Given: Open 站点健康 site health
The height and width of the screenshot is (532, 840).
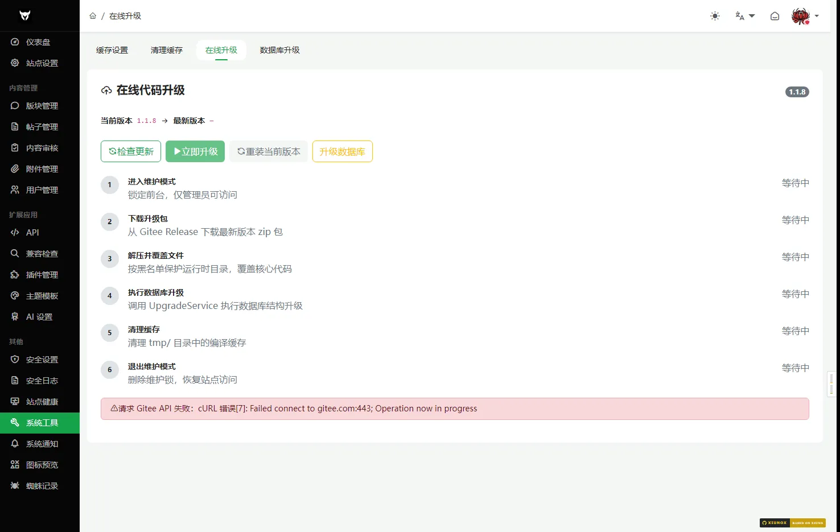Looking at the screenshot, I should coord(40,402).
